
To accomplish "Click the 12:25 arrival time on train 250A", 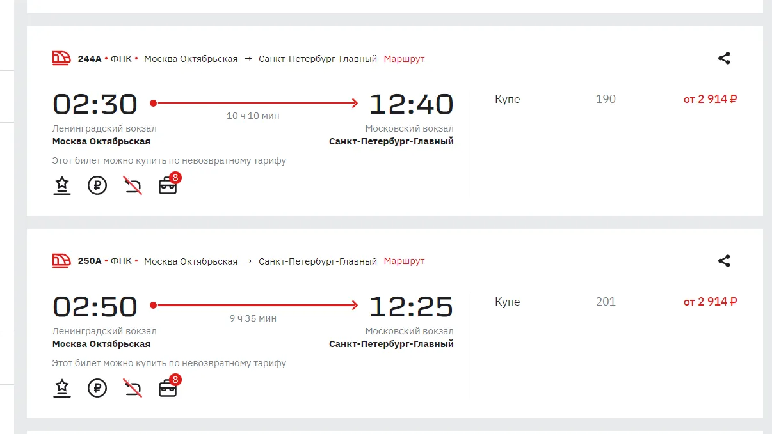I will (411, 307).
